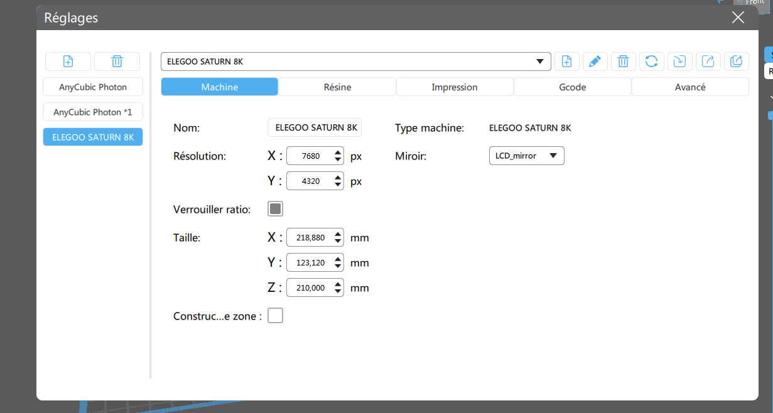Image resolution: width=773 pixels, height=413 pixels.
Task: Click the Miroir label
Action: click(x=411, y=156)
